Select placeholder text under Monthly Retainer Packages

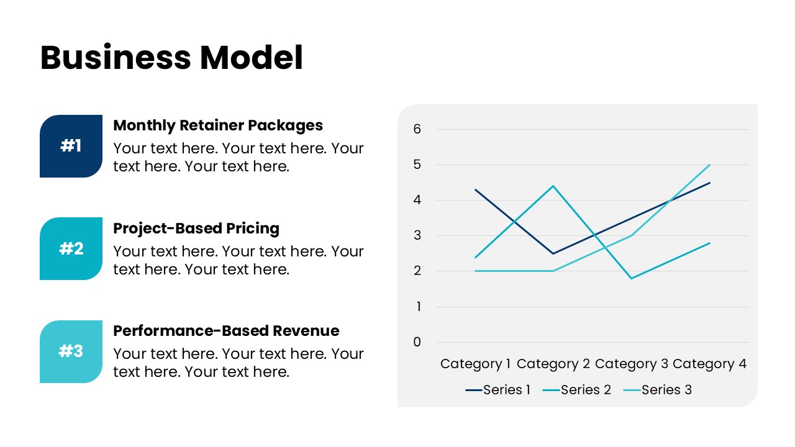(x=238, y=158)
